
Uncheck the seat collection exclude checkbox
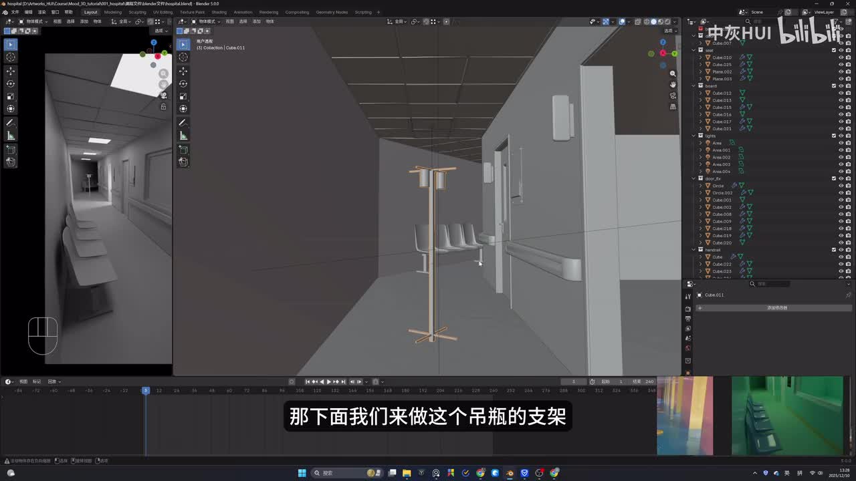834,50
